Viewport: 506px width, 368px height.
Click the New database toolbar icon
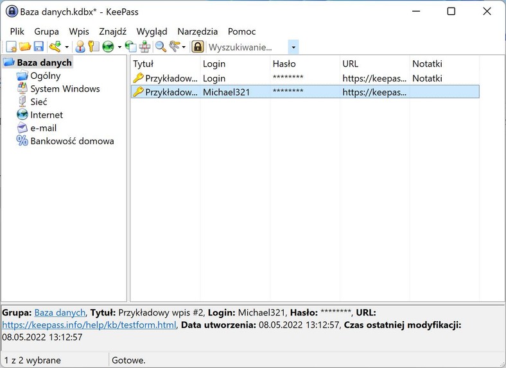(12, 47)
